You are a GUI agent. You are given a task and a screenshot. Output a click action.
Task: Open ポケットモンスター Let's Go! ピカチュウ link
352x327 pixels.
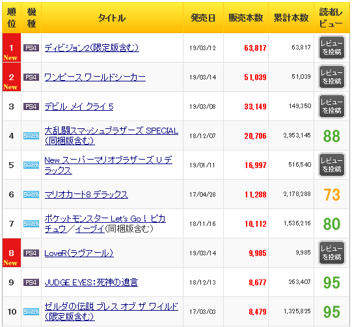tap(105, 223)
